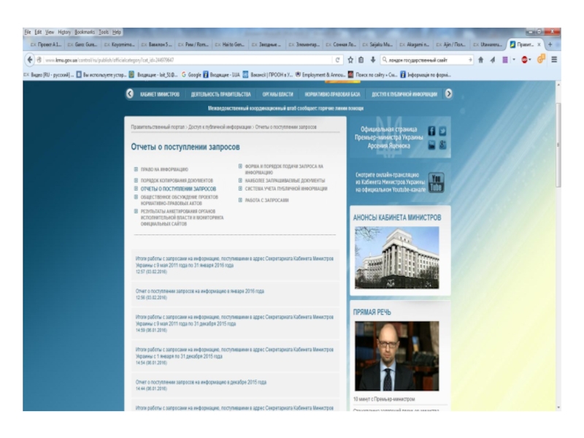The width and height of the screenshot is (584, 438).
Task: Open the Firefox hamburger menu
Action: [554, 60]
